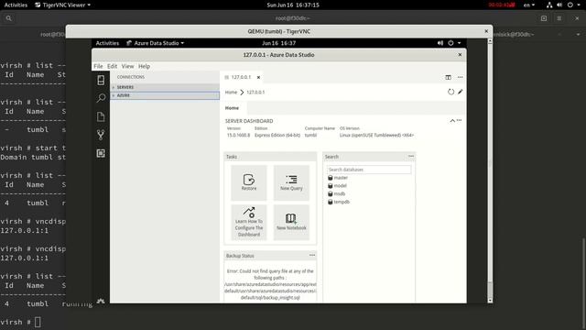Open Source Control icon in activity bar
The height and width of the screenshot is (330, 586).
[x=101, y=135]
